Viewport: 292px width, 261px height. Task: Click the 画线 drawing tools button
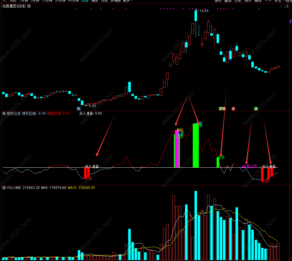point(258,1)
